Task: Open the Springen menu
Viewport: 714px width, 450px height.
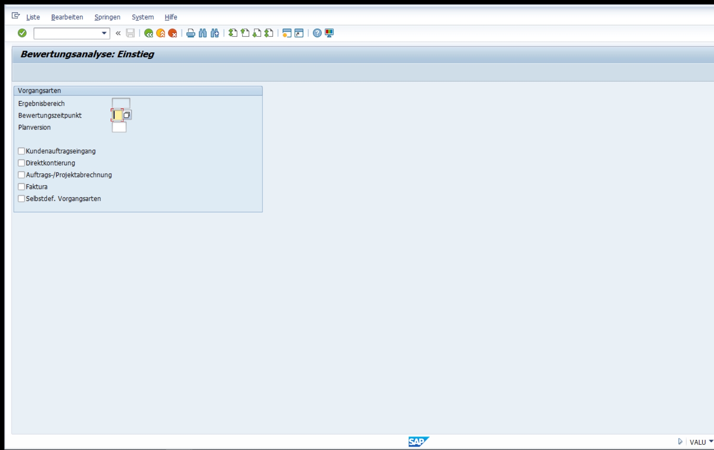Action: click(107, 17)
